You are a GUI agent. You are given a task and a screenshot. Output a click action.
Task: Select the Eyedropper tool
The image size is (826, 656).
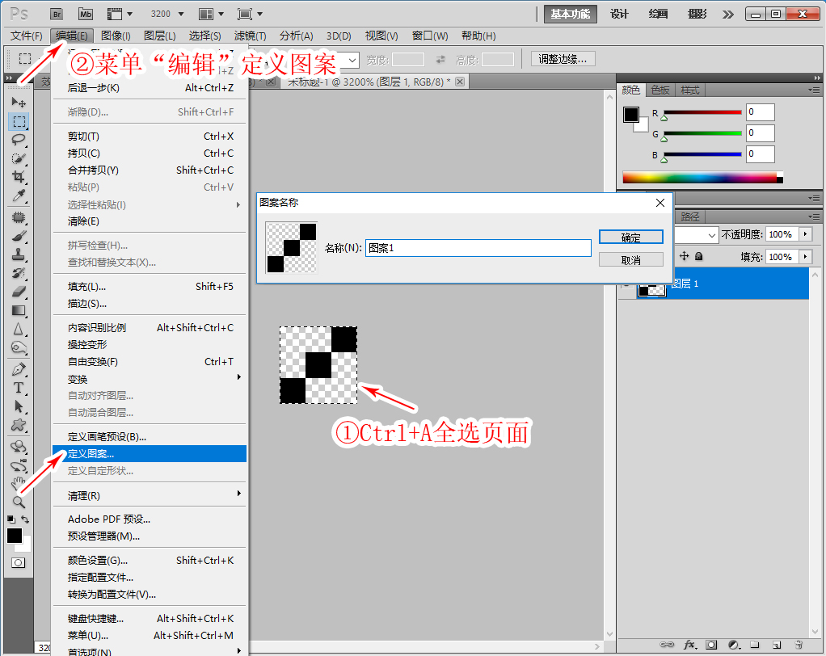click(19, 196)
